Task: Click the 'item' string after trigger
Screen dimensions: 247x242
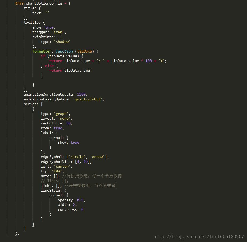Action: (58, 32)
